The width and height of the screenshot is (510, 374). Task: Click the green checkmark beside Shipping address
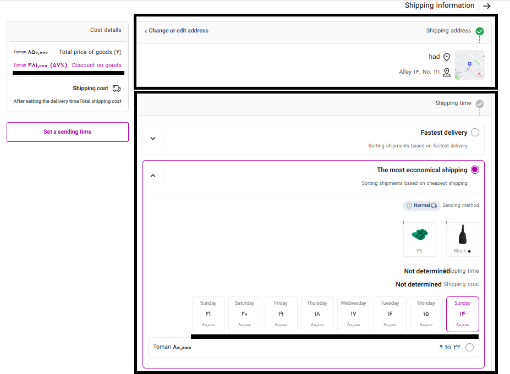point(480,31)
